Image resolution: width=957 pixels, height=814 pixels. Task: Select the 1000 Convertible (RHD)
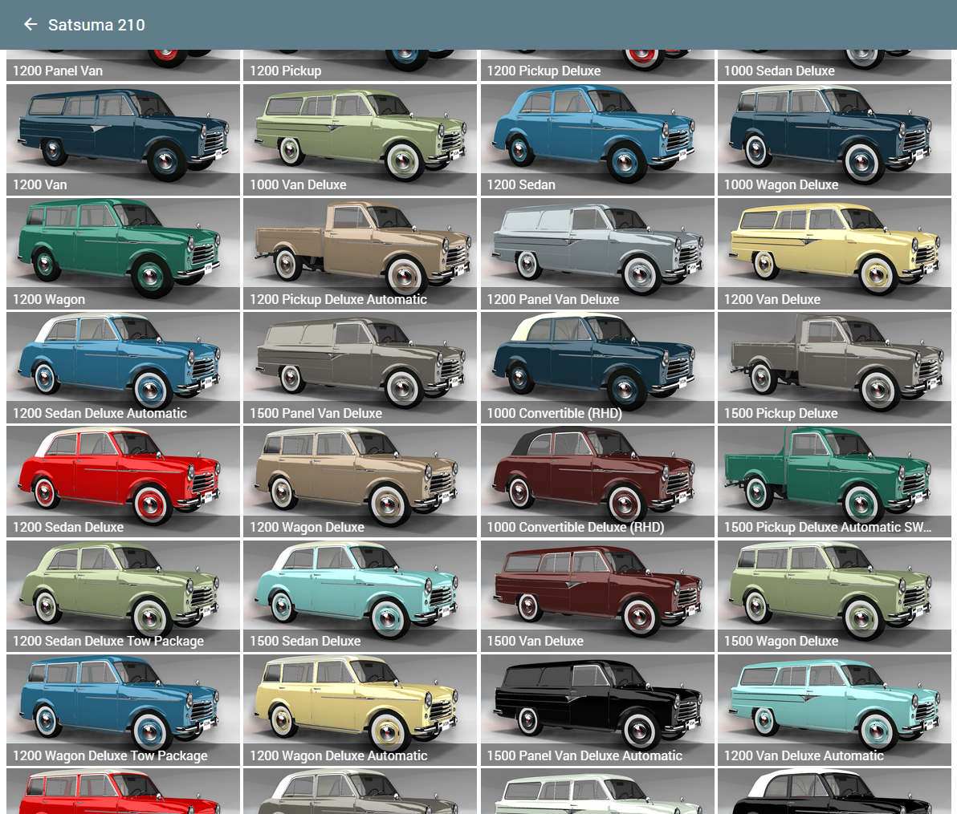[597, 367]
